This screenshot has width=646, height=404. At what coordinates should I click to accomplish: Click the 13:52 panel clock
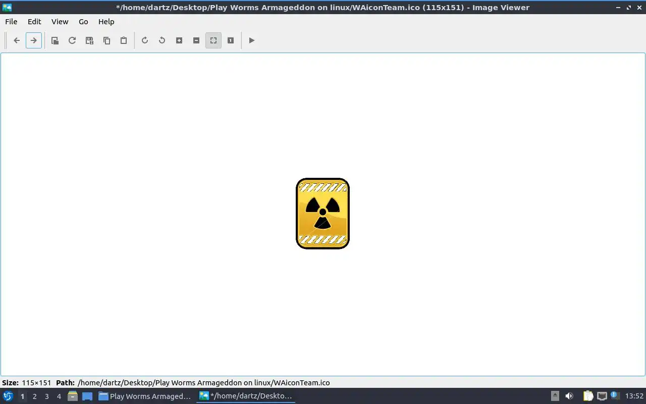(x=634, y=396)
